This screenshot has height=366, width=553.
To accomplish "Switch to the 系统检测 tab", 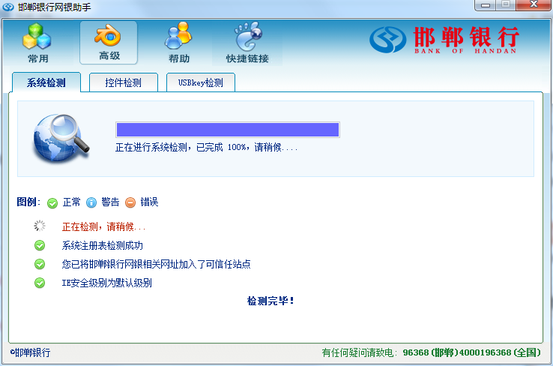I will 46,82.
